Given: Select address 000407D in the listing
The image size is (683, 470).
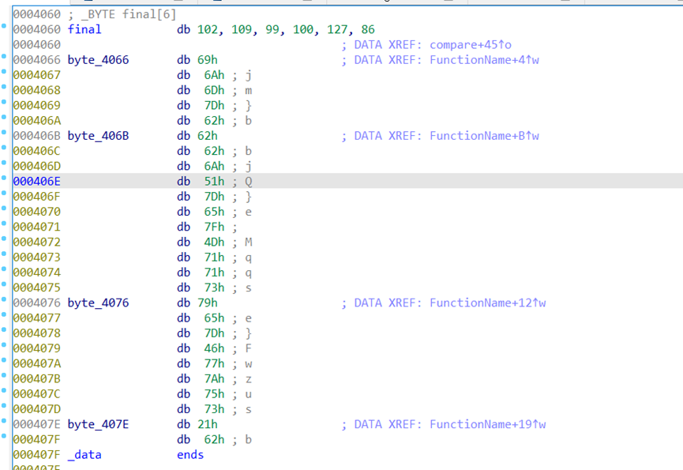Looking at the screenshot, I should [36, 409].
